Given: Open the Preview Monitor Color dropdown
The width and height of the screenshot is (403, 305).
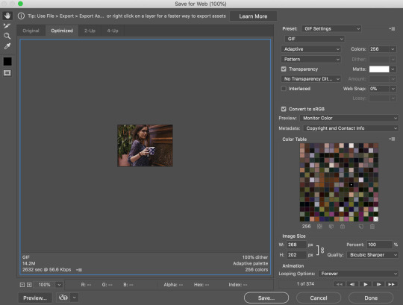Looking at the screenshot, I should 349,118.
